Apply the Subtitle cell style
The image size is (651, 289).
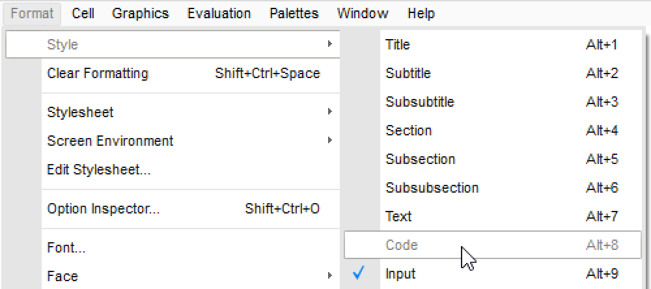(x=408, y=73)
